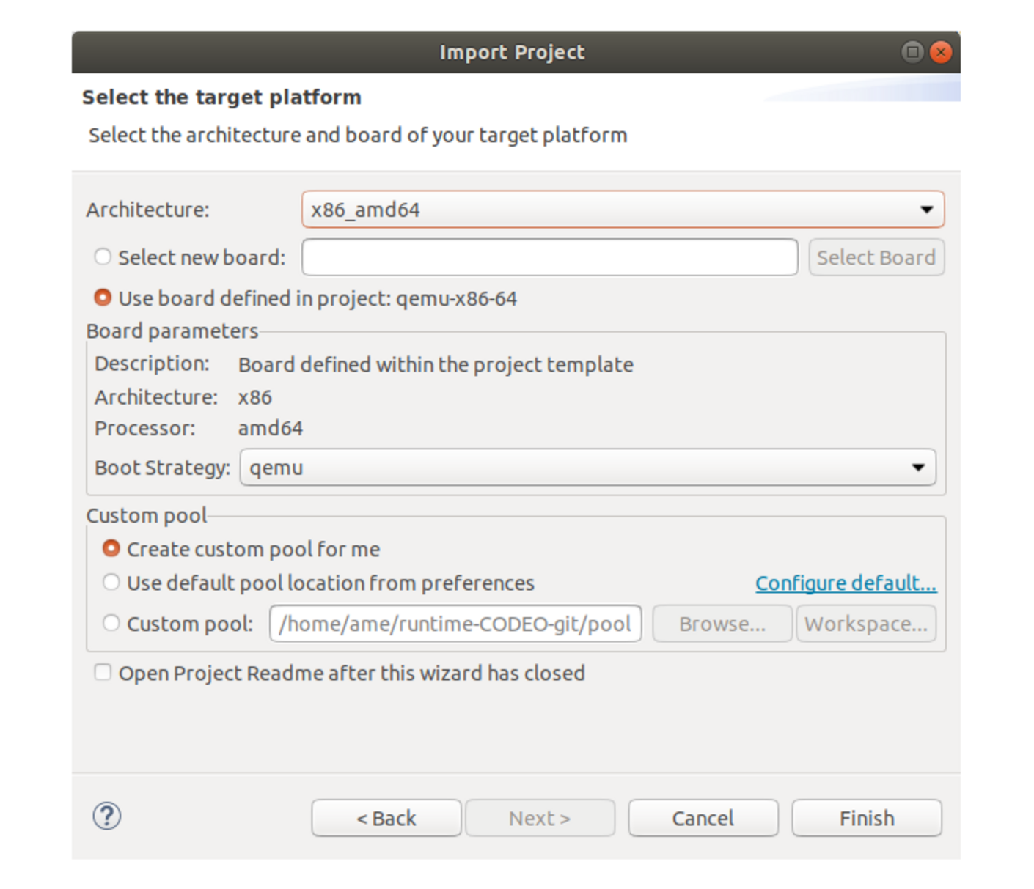The height and width of the screenshot is (889, 1034).
Task: Click the Cancel button
Action: (702, 817)
